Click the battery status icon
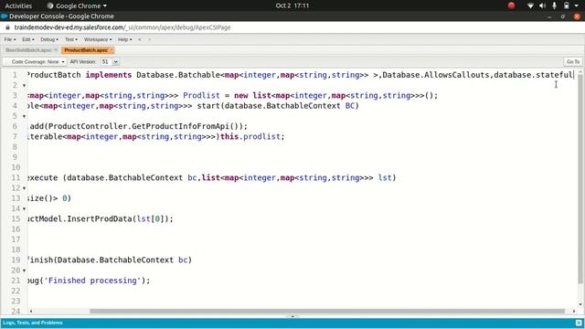The width and height of the screenshot is (585, 329). pos(567,5)
